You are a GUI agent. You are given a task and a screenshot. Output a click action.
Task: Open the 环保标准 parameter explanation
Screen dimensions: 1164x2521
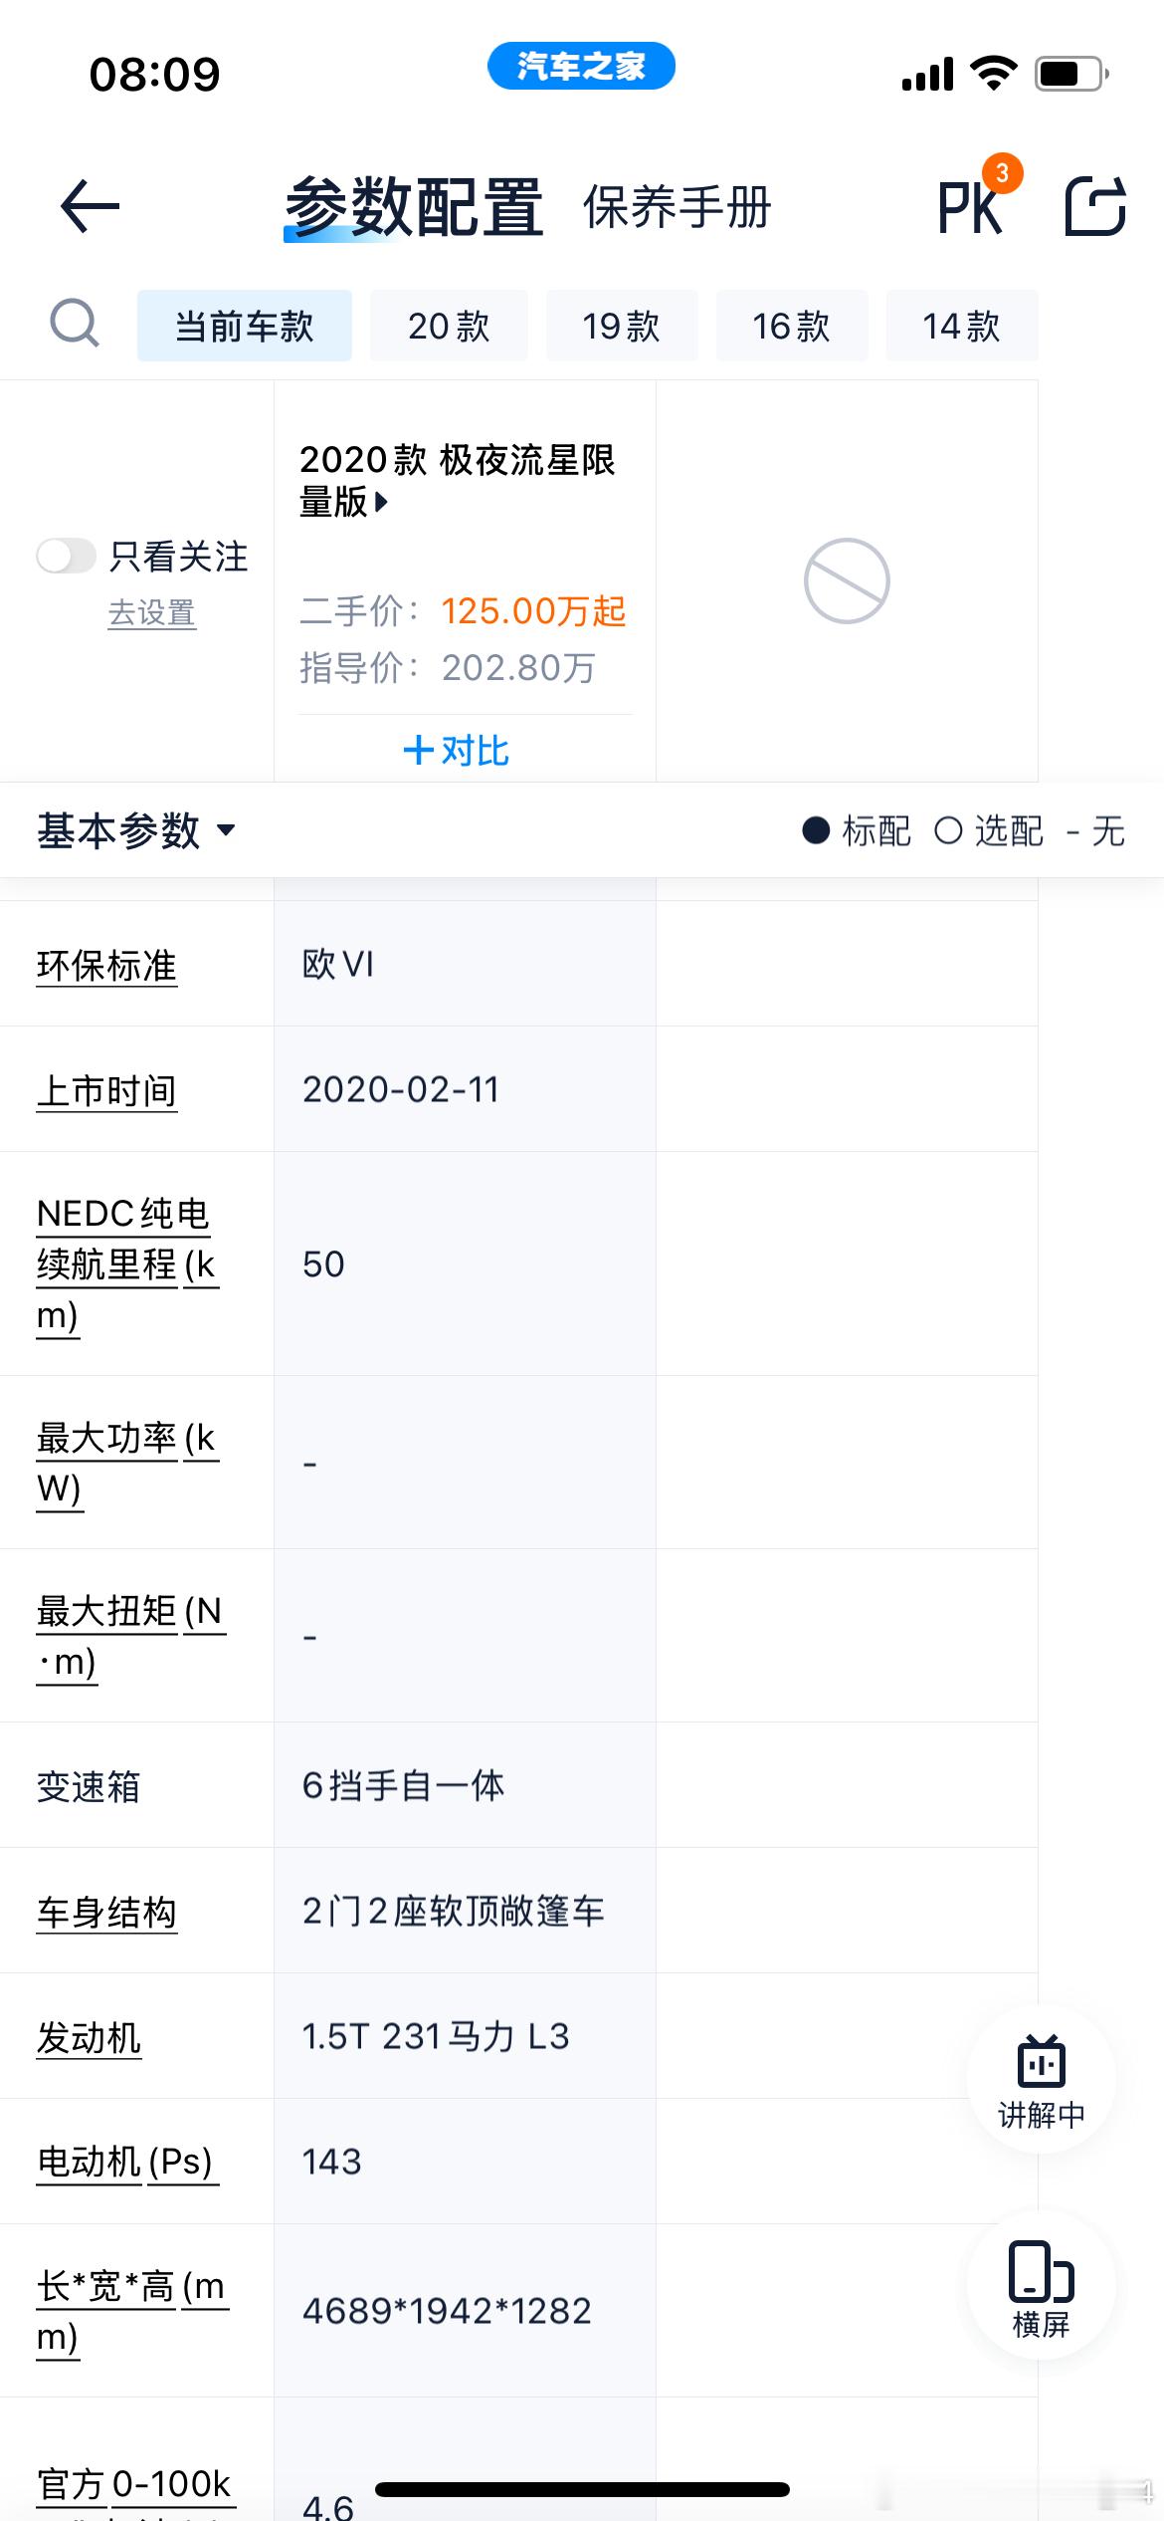(106, 965)
